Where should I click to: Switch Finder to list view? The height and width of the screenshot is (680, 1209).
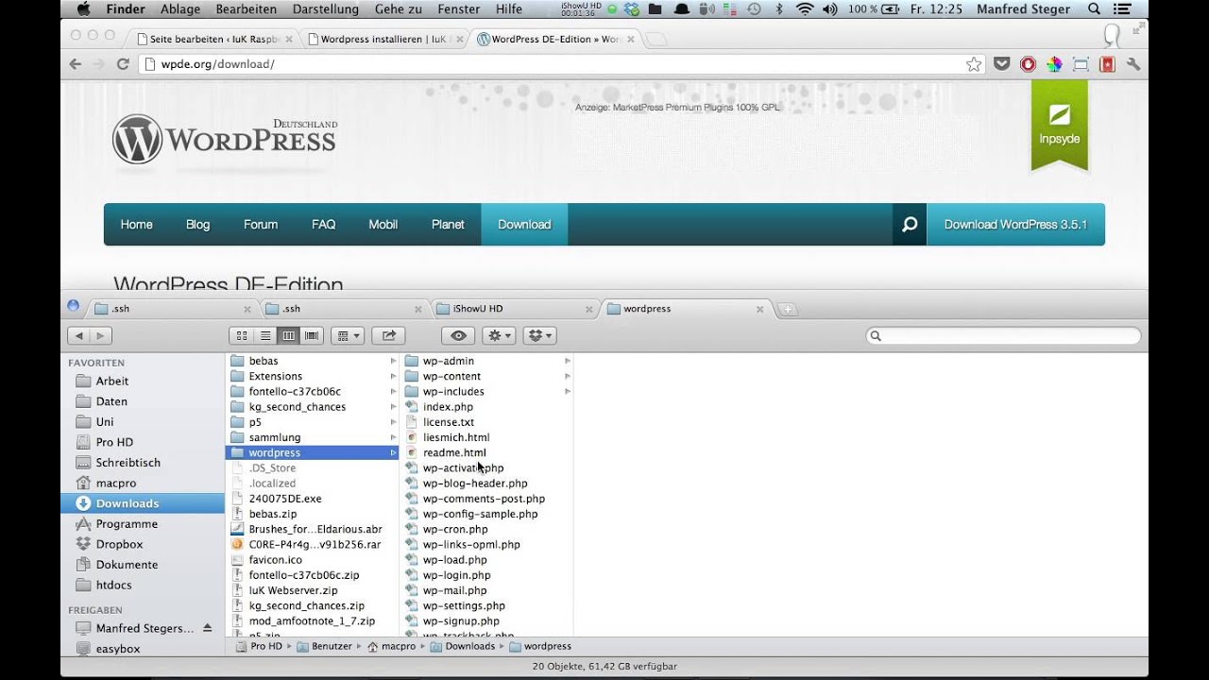click(265, 335)
